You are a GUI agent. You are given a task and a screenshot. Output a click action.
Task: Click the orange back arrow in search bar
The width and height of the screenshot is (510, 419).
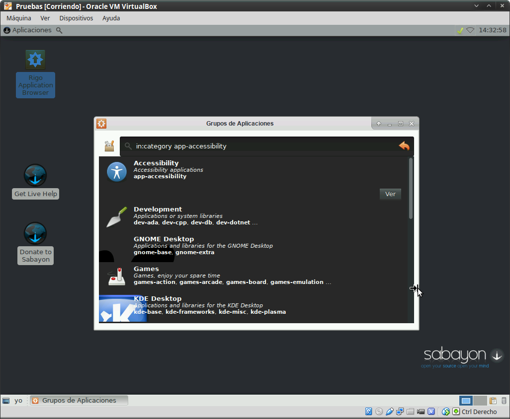[404, 146]
